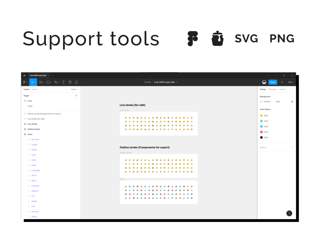Switch to the Assets tab
The image size is (317, 239).
point(35,89)
